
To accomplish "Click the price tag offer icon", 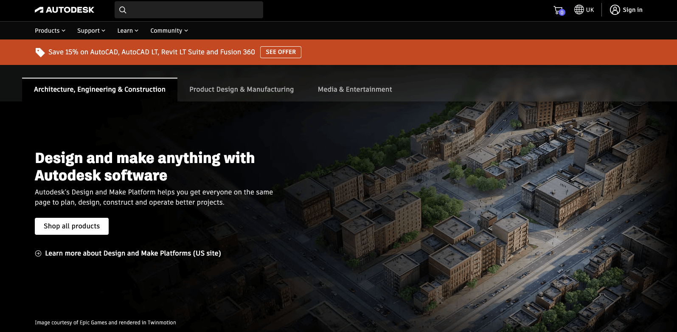I will coord(40,52).
